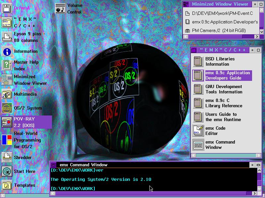The image size is (265, 198).
Task: Select the Real-World Programming for OS/2 icon
Action: 7,140
